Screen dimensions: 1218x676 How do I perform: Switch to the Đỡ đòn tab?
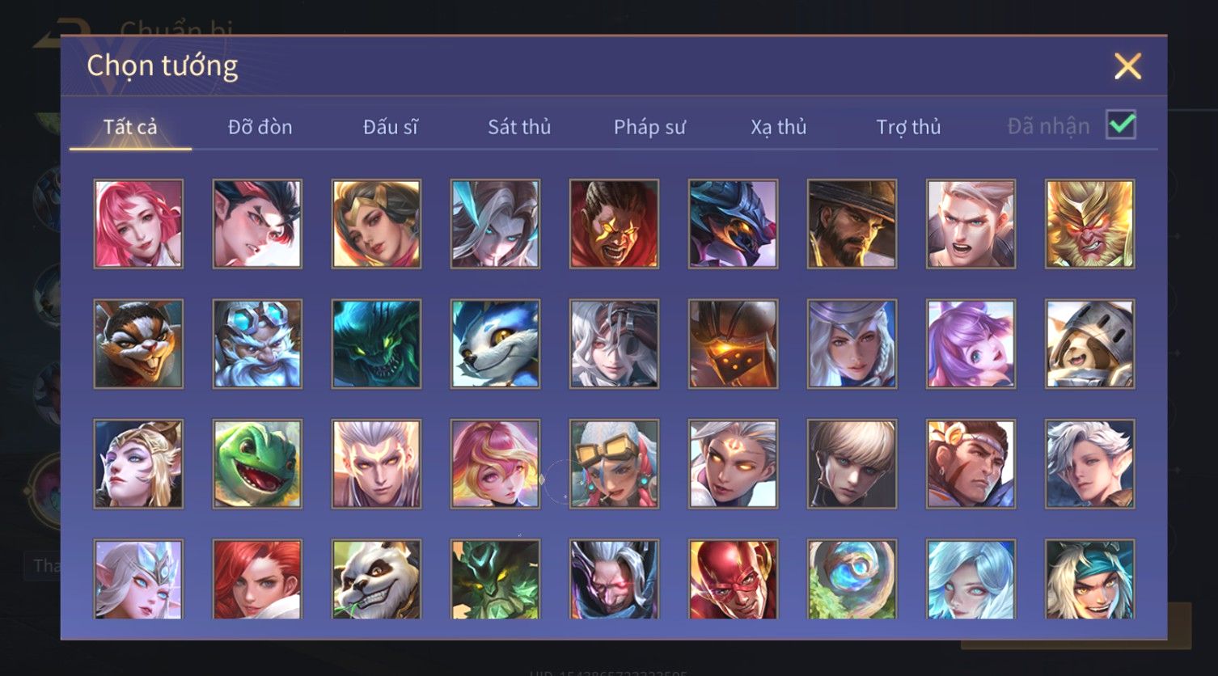(260, 127)
